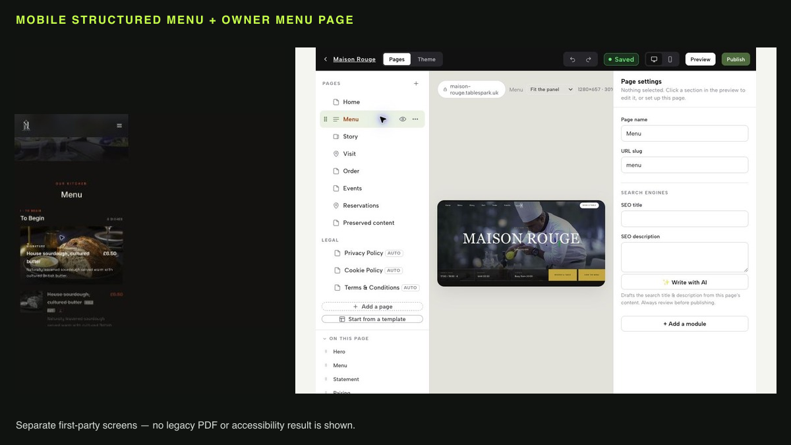Redo the last change
This screenshot has width=791, height=445.
[x=589, y=59]
